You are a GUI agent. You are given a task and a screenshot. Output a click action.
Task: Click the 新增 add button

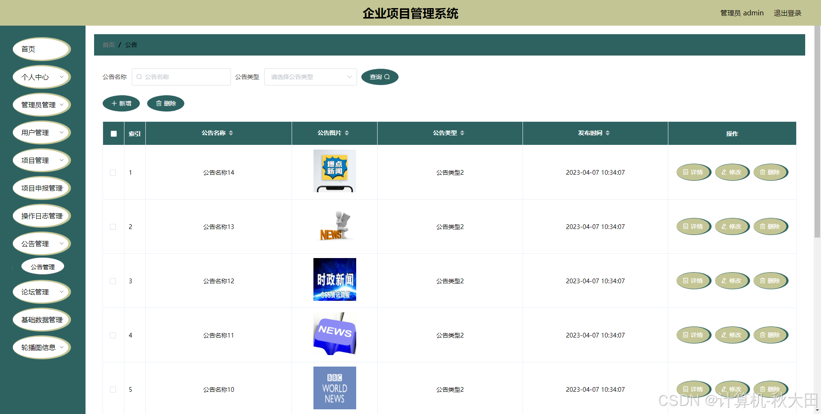coord(121,103)
